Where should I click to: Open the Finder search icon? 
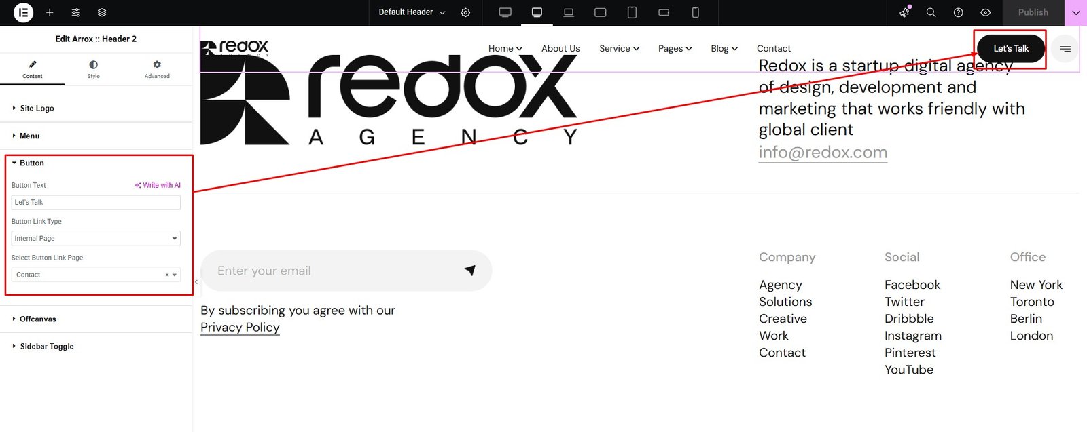(931, 12)
